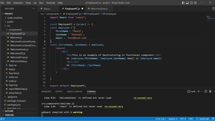This screenshot has height=121, width=215.
Task: Change line endings via CRLF
Action: click(x=191, y=119)
